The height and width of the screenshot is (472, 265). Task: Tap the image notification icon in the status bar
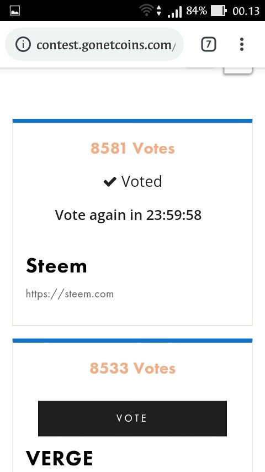pos(15,11)
